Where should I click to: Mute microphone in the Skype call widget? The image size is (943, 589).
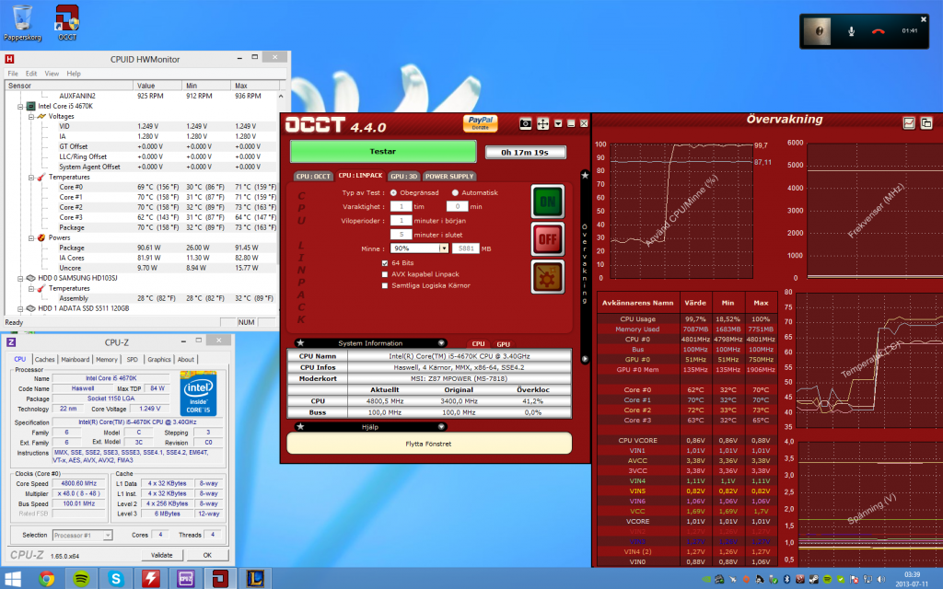pyautogui.click(x=851, y=31)
